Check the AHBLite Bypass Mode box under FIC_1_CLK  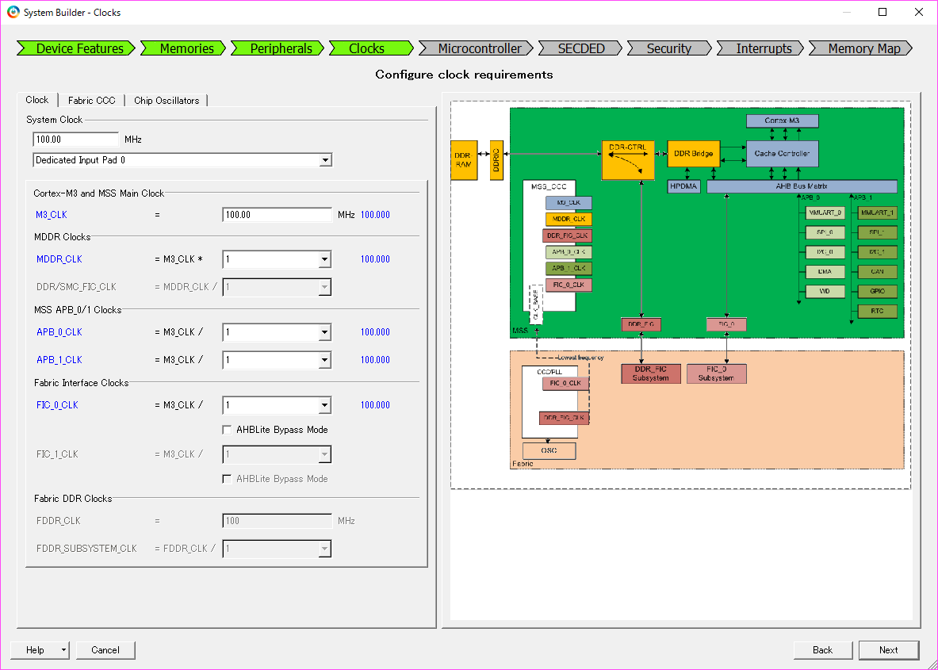click(228, 478)
